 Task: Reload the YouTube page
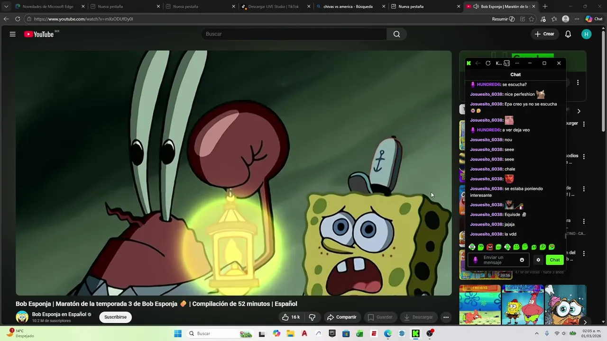pos(18,19)
